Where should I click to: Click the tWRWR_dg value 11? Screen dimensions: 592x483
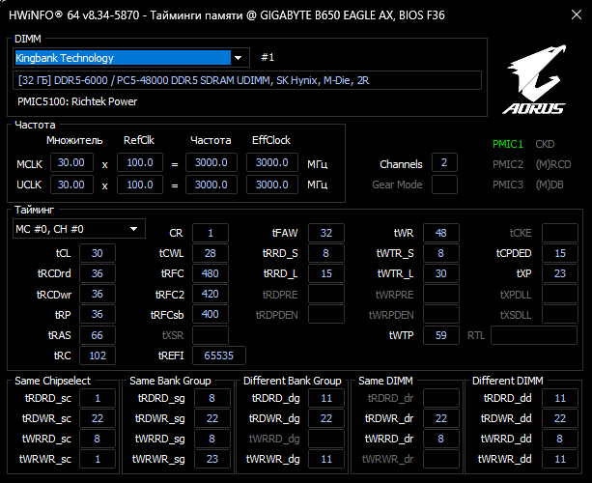(326, 459)
